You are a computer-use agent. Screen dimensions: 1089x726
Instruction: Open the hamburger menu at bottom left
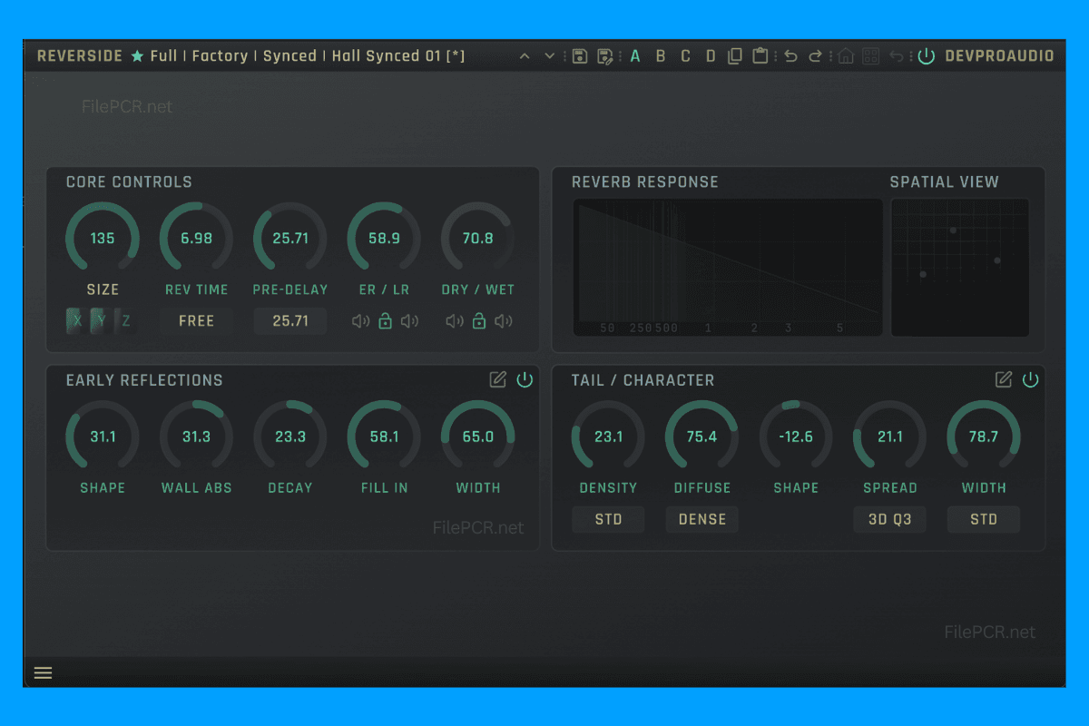pyautogui.click(x=43, y=673)
